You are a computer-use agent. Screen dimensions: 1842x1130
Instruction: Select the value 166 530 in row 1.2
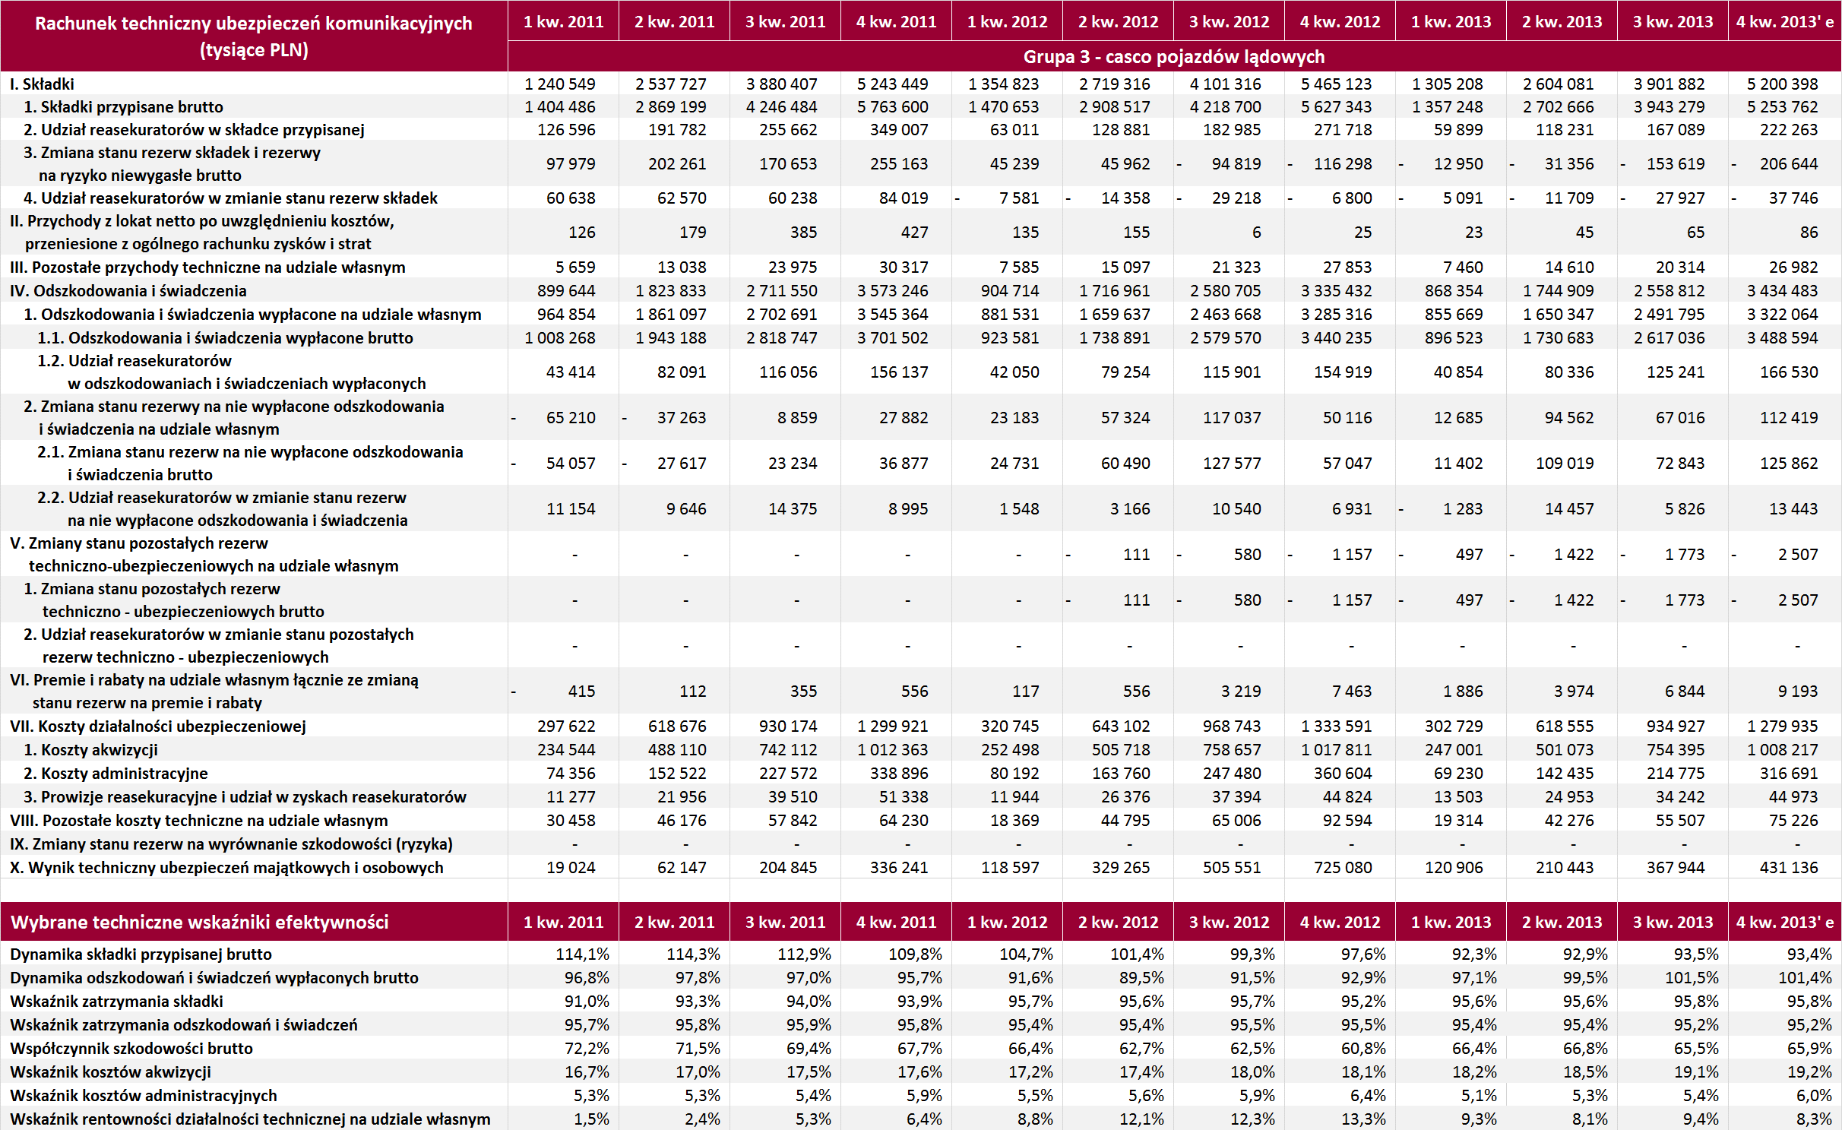click(1789, 372)
